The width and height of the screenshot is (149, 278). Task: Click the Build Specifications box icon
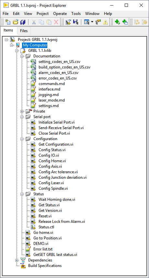(23, 266)
